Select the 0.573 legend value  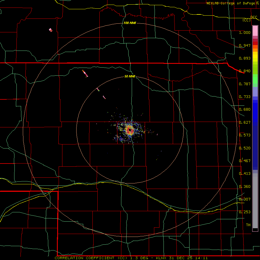click(x=245, y=135)
